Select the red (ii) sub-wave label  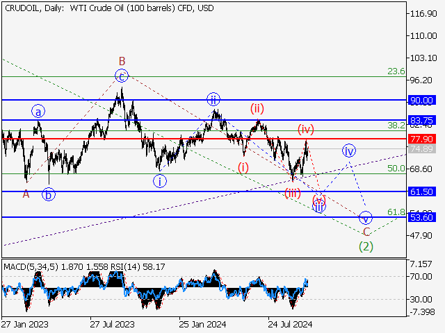tap(257, 108)
